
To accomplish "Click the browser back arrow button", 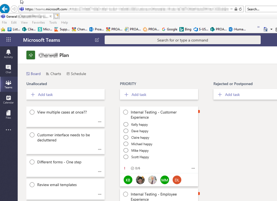I will 5,9.
